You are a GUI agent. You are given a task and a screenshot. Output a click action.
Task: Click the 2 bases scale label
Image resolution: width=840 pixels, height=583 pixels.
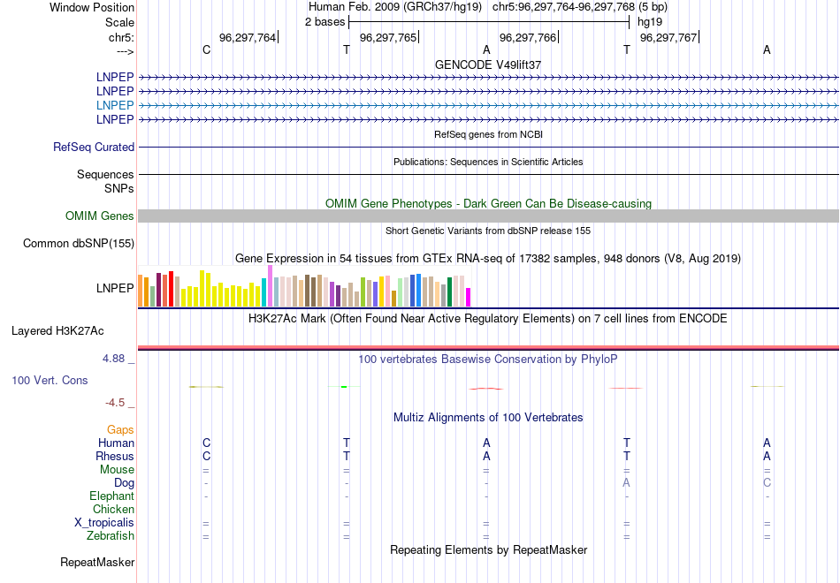point(325,22)
